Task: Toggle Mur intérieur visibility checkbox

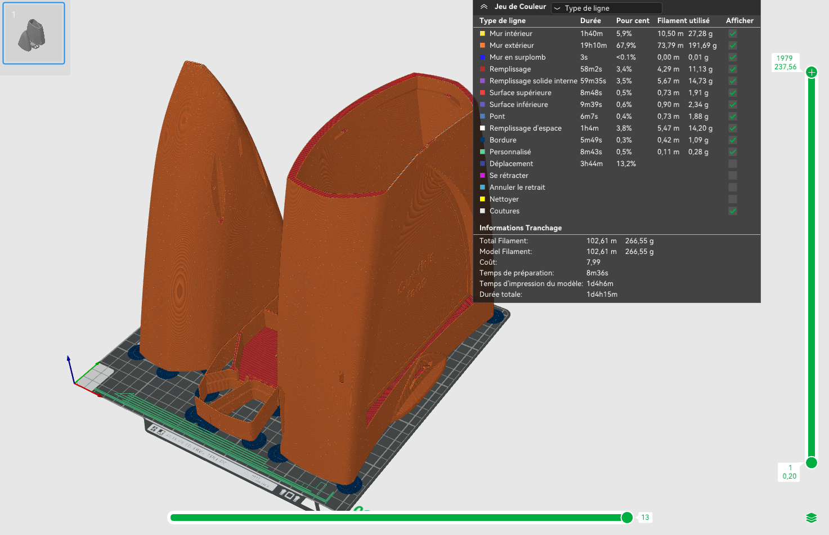Action: [732, 34]
